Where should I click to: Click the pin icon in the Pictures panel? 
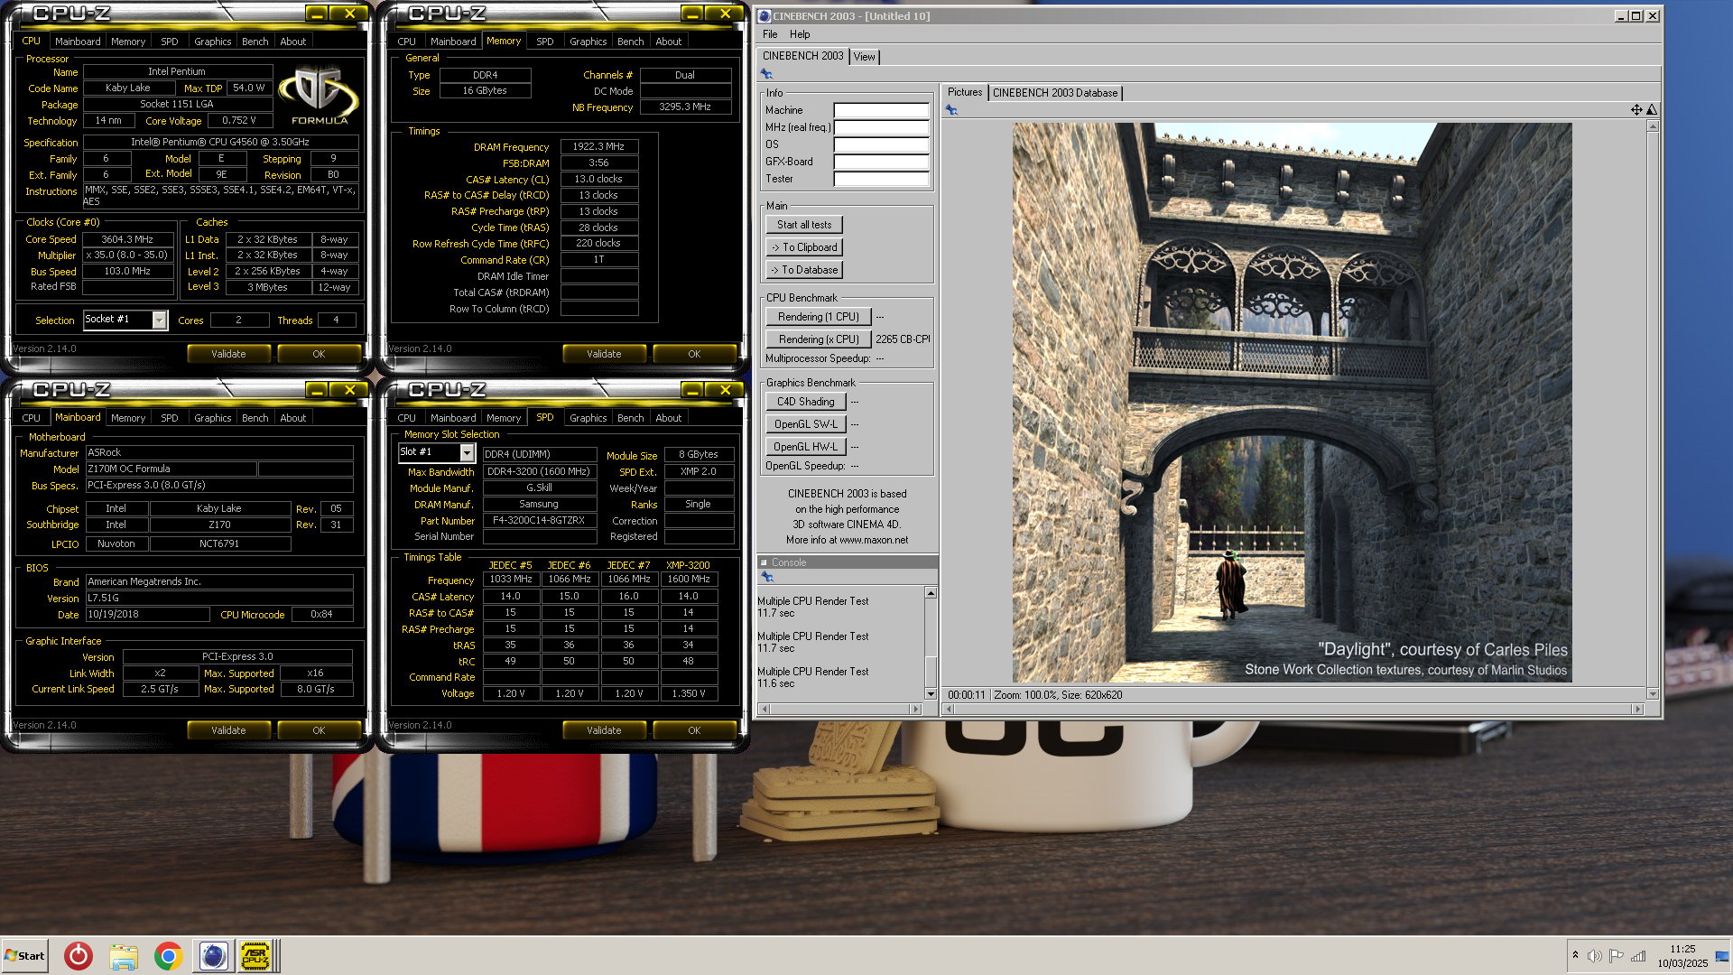tap(951, 110)
